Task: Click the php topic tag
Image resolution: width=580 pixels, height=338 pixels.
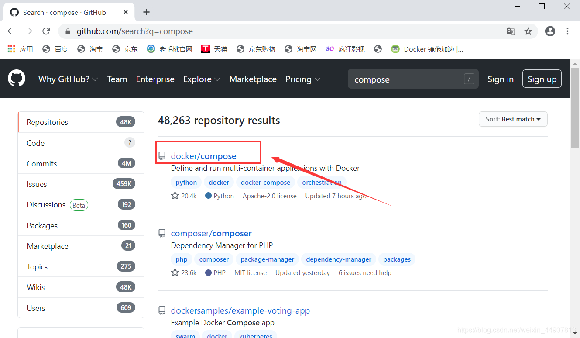Action: [182, 259]
